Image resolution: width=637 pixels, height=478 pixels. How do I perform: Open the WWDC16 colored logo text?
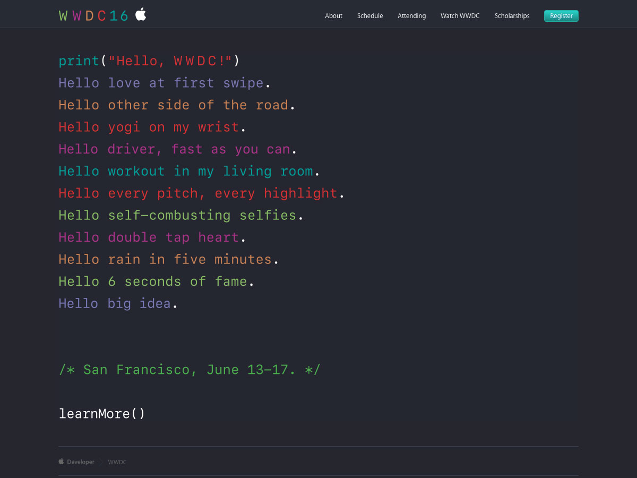(94, 16)
